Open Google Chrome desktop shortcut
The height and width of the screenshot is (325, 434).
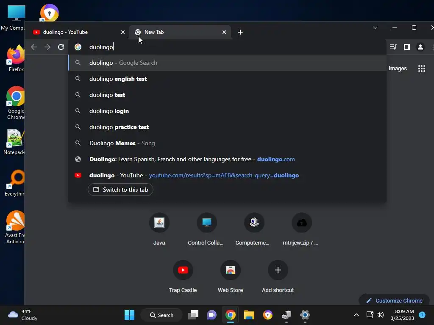[x=16, y=103]
